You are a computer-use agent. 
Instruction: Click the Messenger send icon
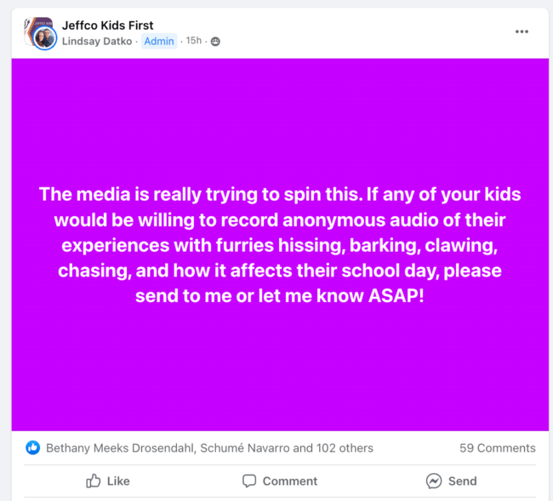coord(434,481)
